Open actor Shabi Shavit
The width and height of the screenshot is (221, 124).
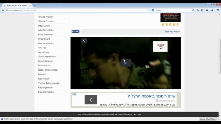point(44,39)
